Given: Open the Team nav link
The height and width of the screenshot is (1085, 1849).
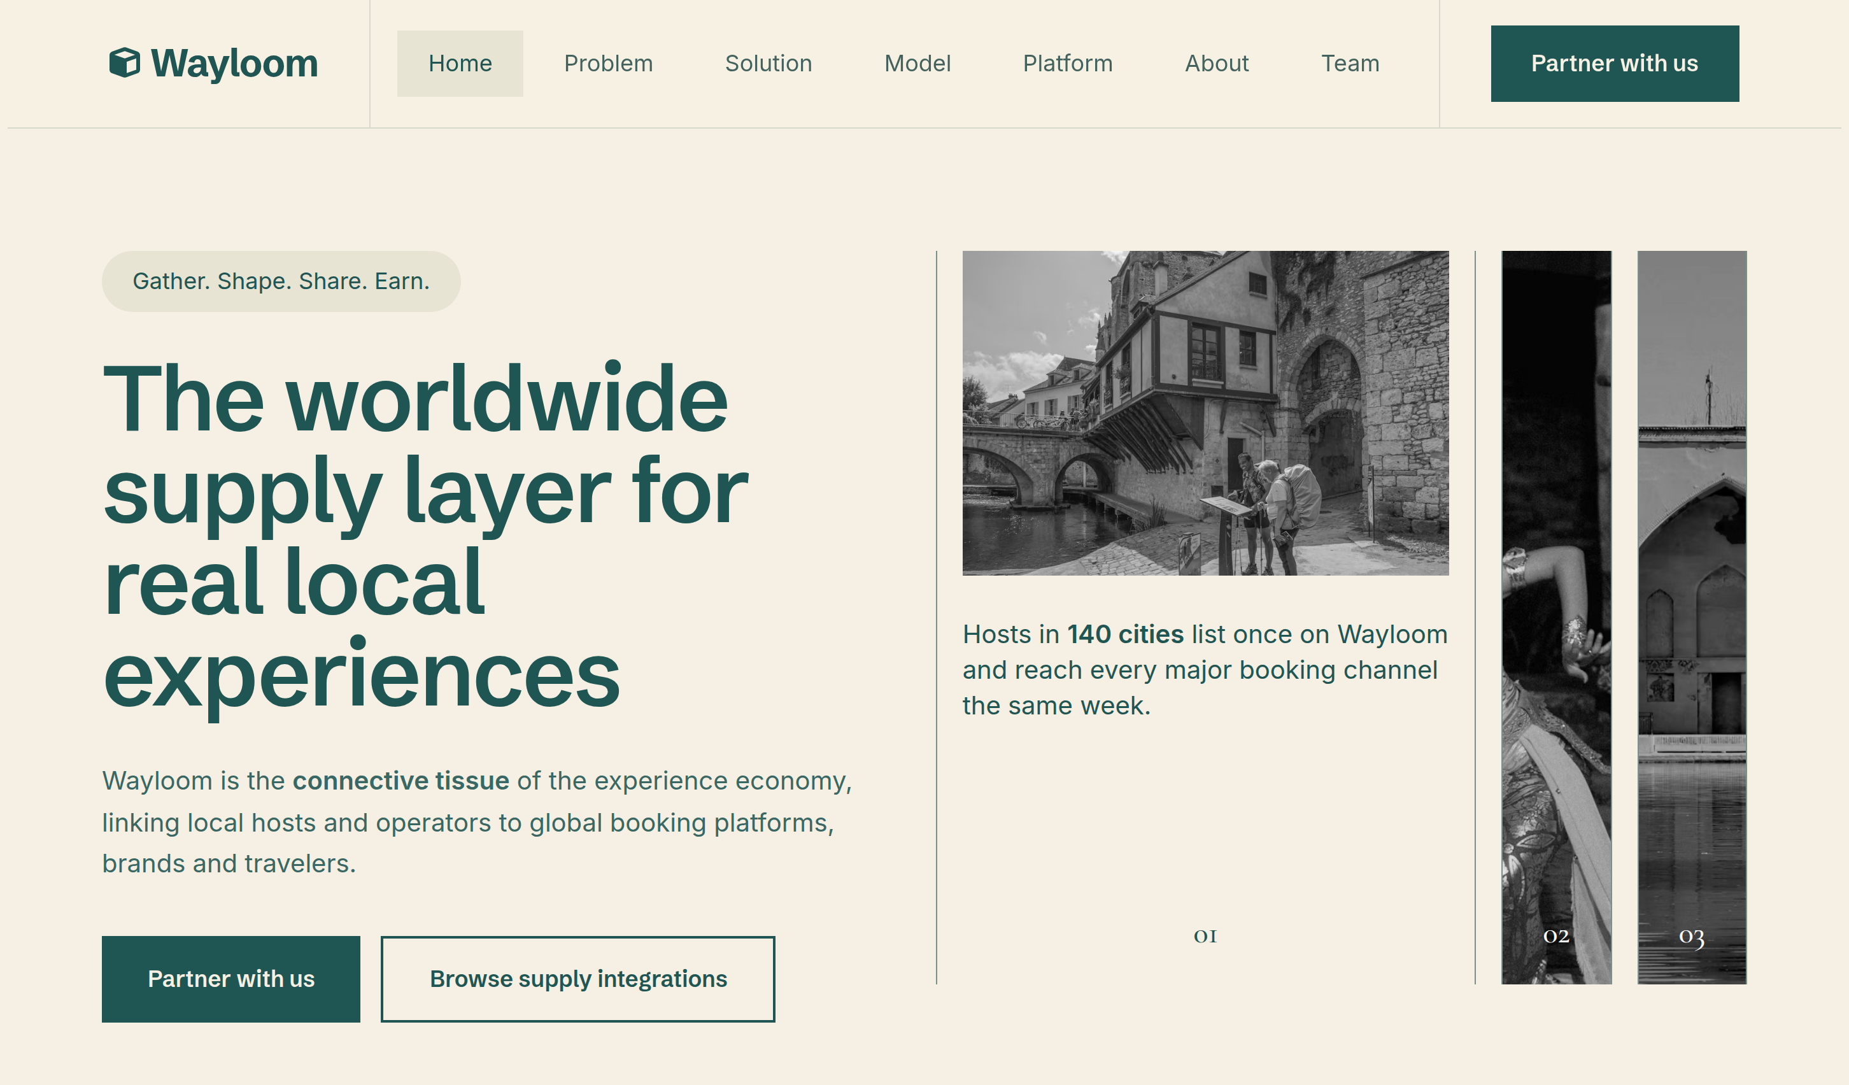Looking at the screenshot, I should (1350, 64).
